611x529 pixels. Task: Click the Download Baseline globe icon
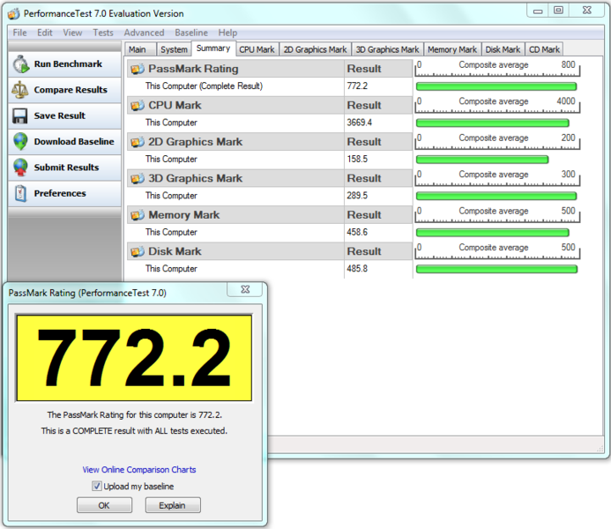click(20, 141)
